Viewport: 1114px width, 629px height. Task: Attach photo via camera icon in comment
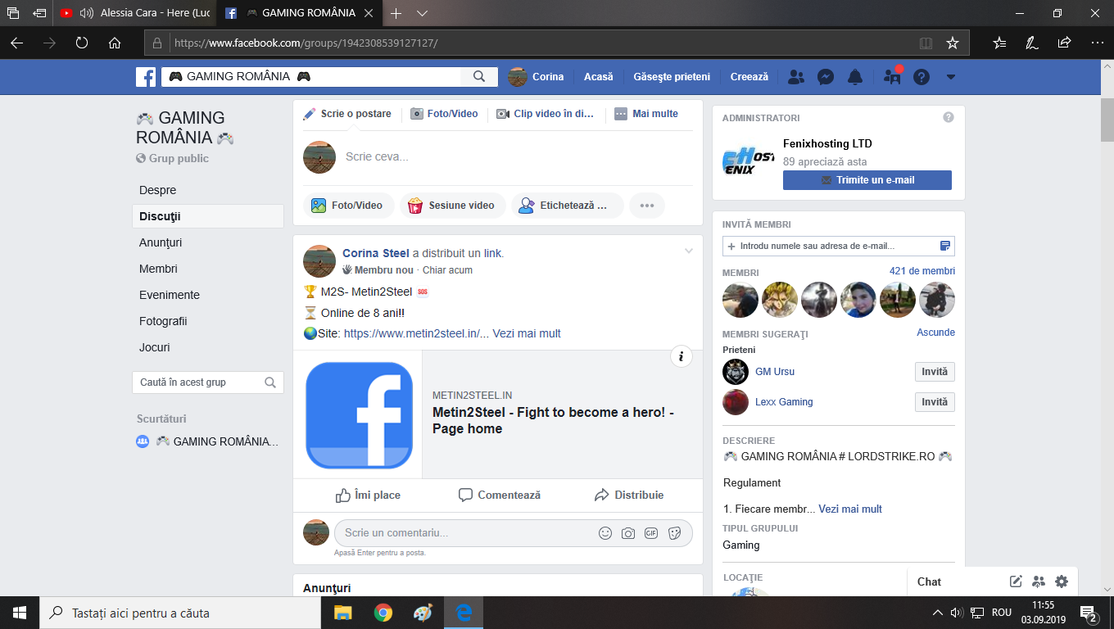[x=628, y=533]
